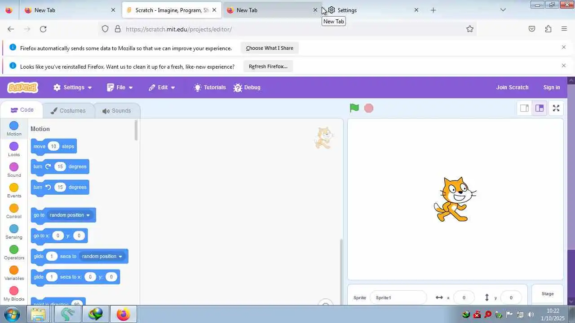Close the Scratch browser tab

(214, 10)
